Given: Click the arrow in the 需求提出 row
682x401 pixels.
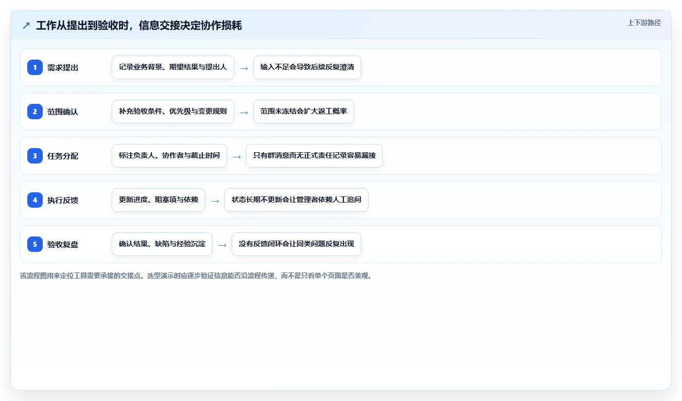Looking at the screenshot, I should (x=244, y=68).
